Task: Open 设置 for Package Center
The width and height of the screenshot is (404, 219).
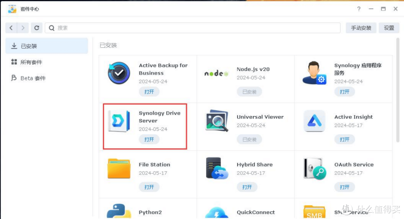Action: click(389, 28)
